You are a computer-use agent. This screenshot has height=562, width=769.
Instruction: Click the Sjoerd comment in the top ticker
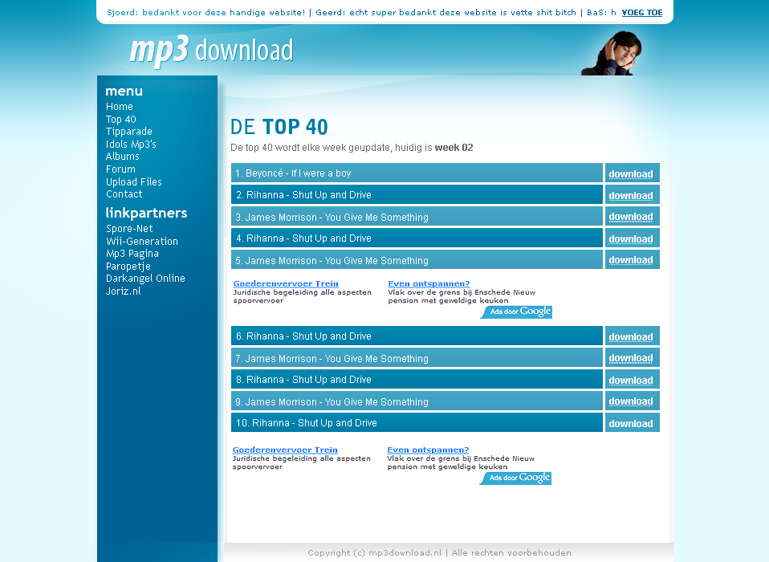click(206, 13)
